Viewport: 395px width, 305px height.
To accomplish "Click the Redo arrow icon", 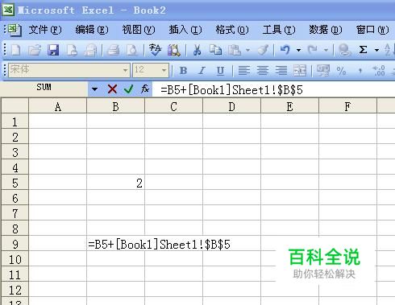I will click(313, 50).
